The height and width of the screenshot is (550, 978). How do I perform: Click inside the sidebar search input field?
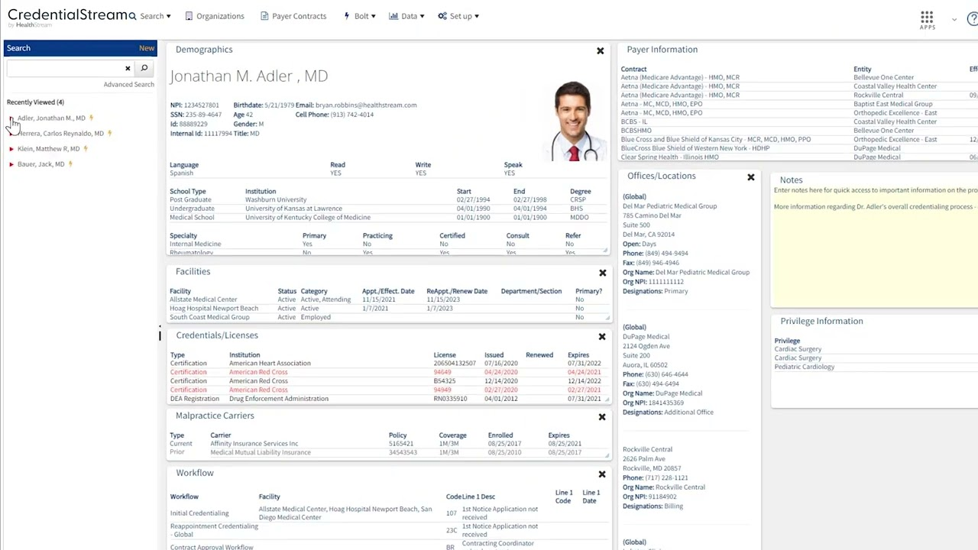pos(61,68)
